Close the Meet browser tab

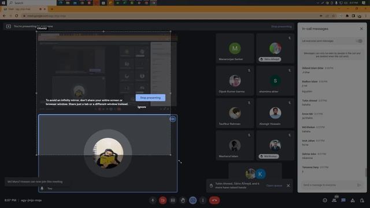tap(45, 9)
